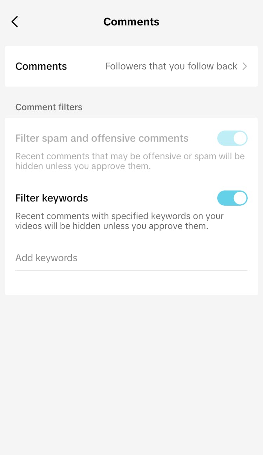Disable the Filter keywords toggle
Screen dimensions: 263x455
pos(232,198)
